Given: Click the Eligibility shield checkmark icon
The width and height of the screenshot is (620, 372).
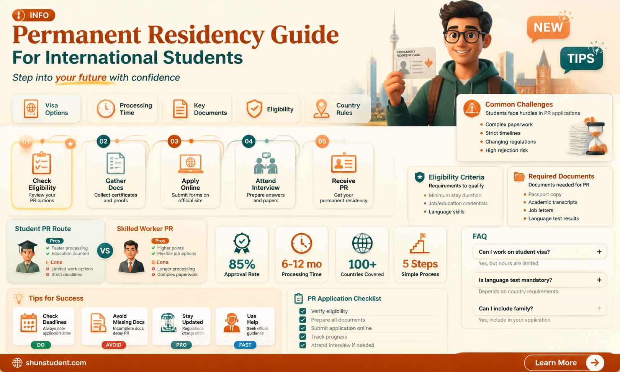Looking at the screenshot, I should point(254,109).
